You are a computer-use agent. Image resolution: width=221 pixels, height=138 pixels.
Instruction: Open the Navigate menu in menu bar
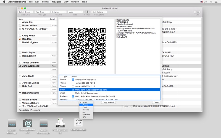click(56, 2)
